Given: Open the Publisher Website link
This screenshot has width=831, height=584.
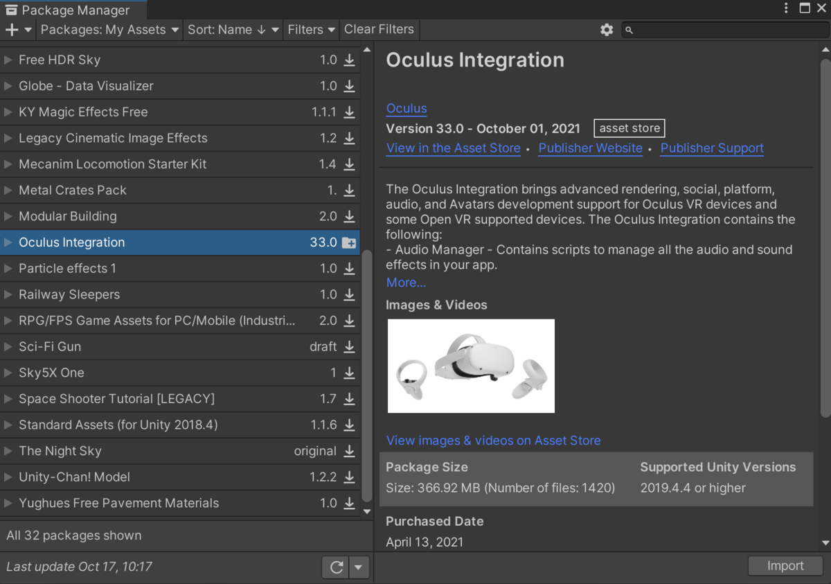Looking at the screenshot, I should pos(591,148).
